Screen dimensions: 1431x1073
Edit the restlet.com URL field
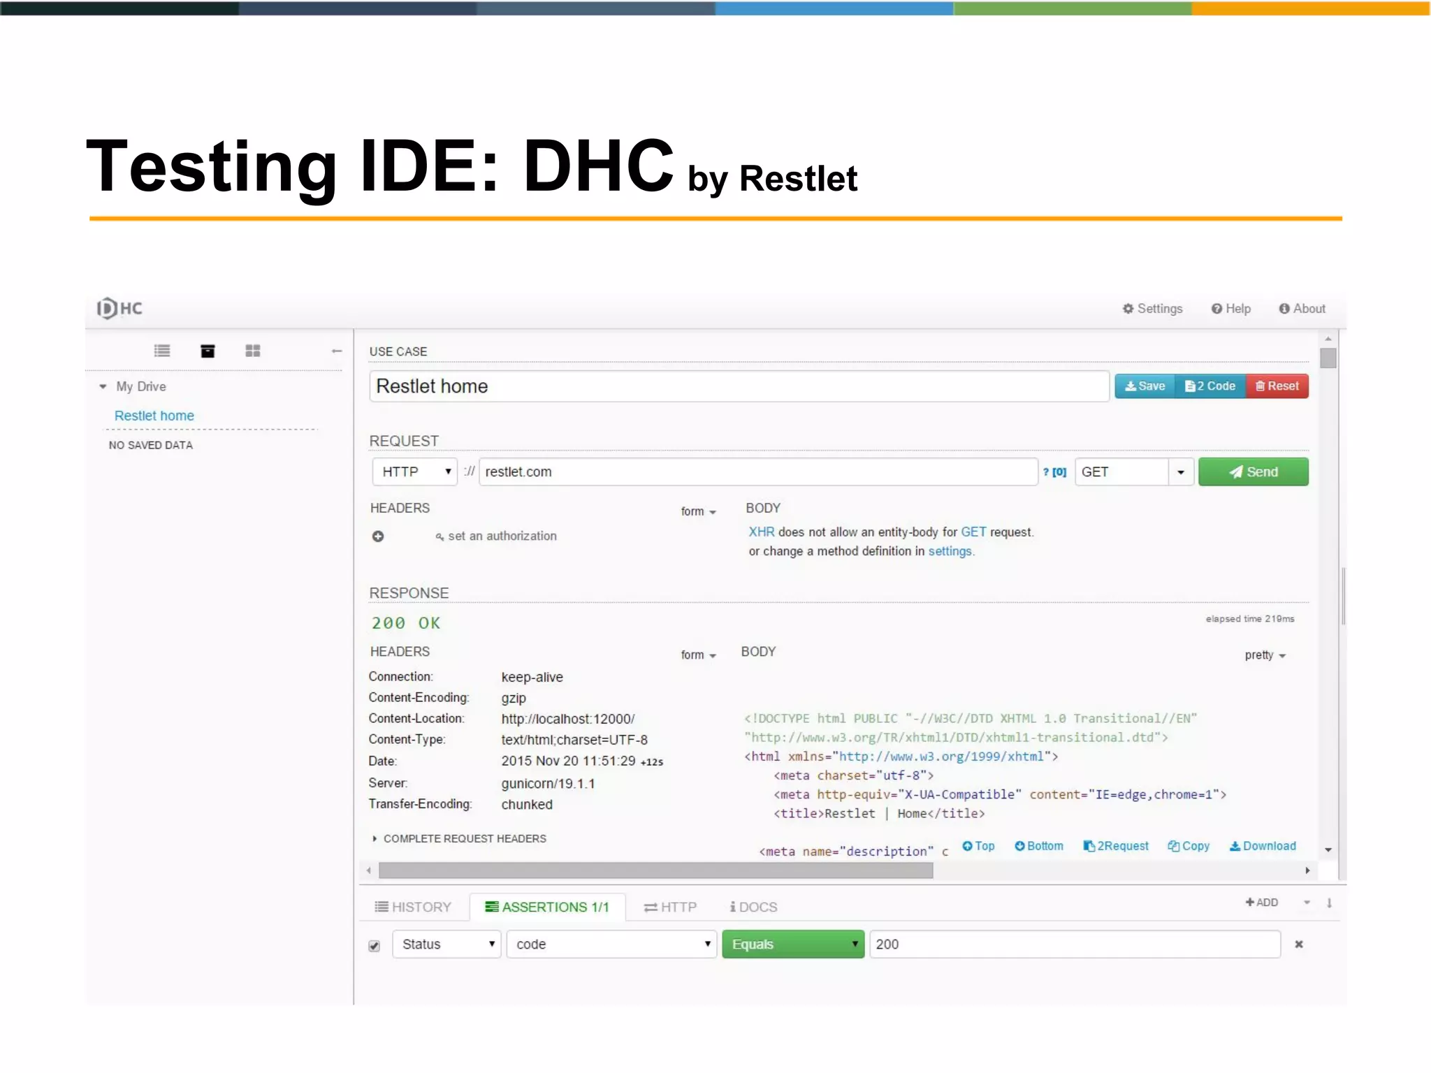(x=758, y=472)
